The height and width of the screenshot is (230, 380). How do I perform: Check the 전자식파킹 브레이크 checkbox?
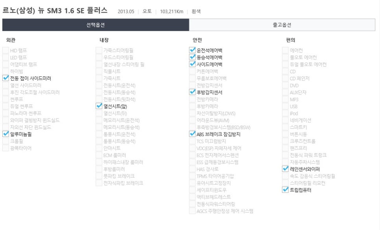coord(99,183)
